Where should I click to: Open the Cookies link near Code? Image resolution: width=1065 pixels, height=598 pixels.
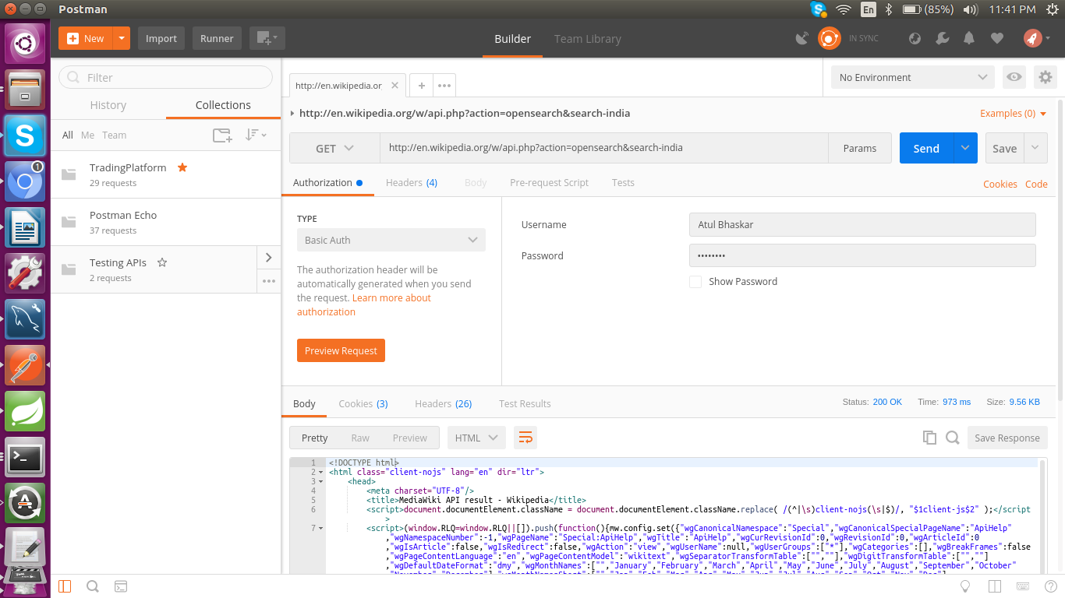[1000, 184]
